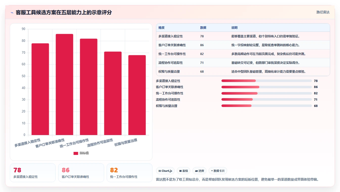This screenshot has width=340, height=192.
Task: Click the 多渠道接入稳定性 bar in chart
Action: (x=40, y=89)
